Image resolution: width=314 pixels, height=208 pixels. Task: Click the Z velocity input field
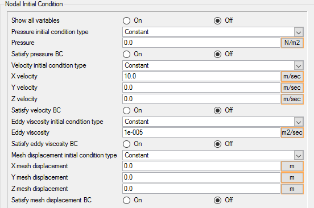click(201, 99)
